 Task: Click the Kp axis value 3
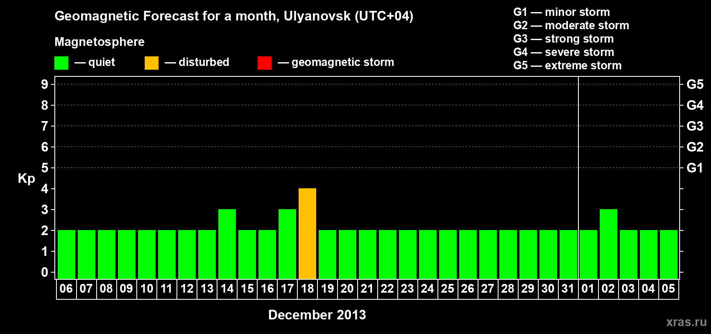click(x=45, y=210)
